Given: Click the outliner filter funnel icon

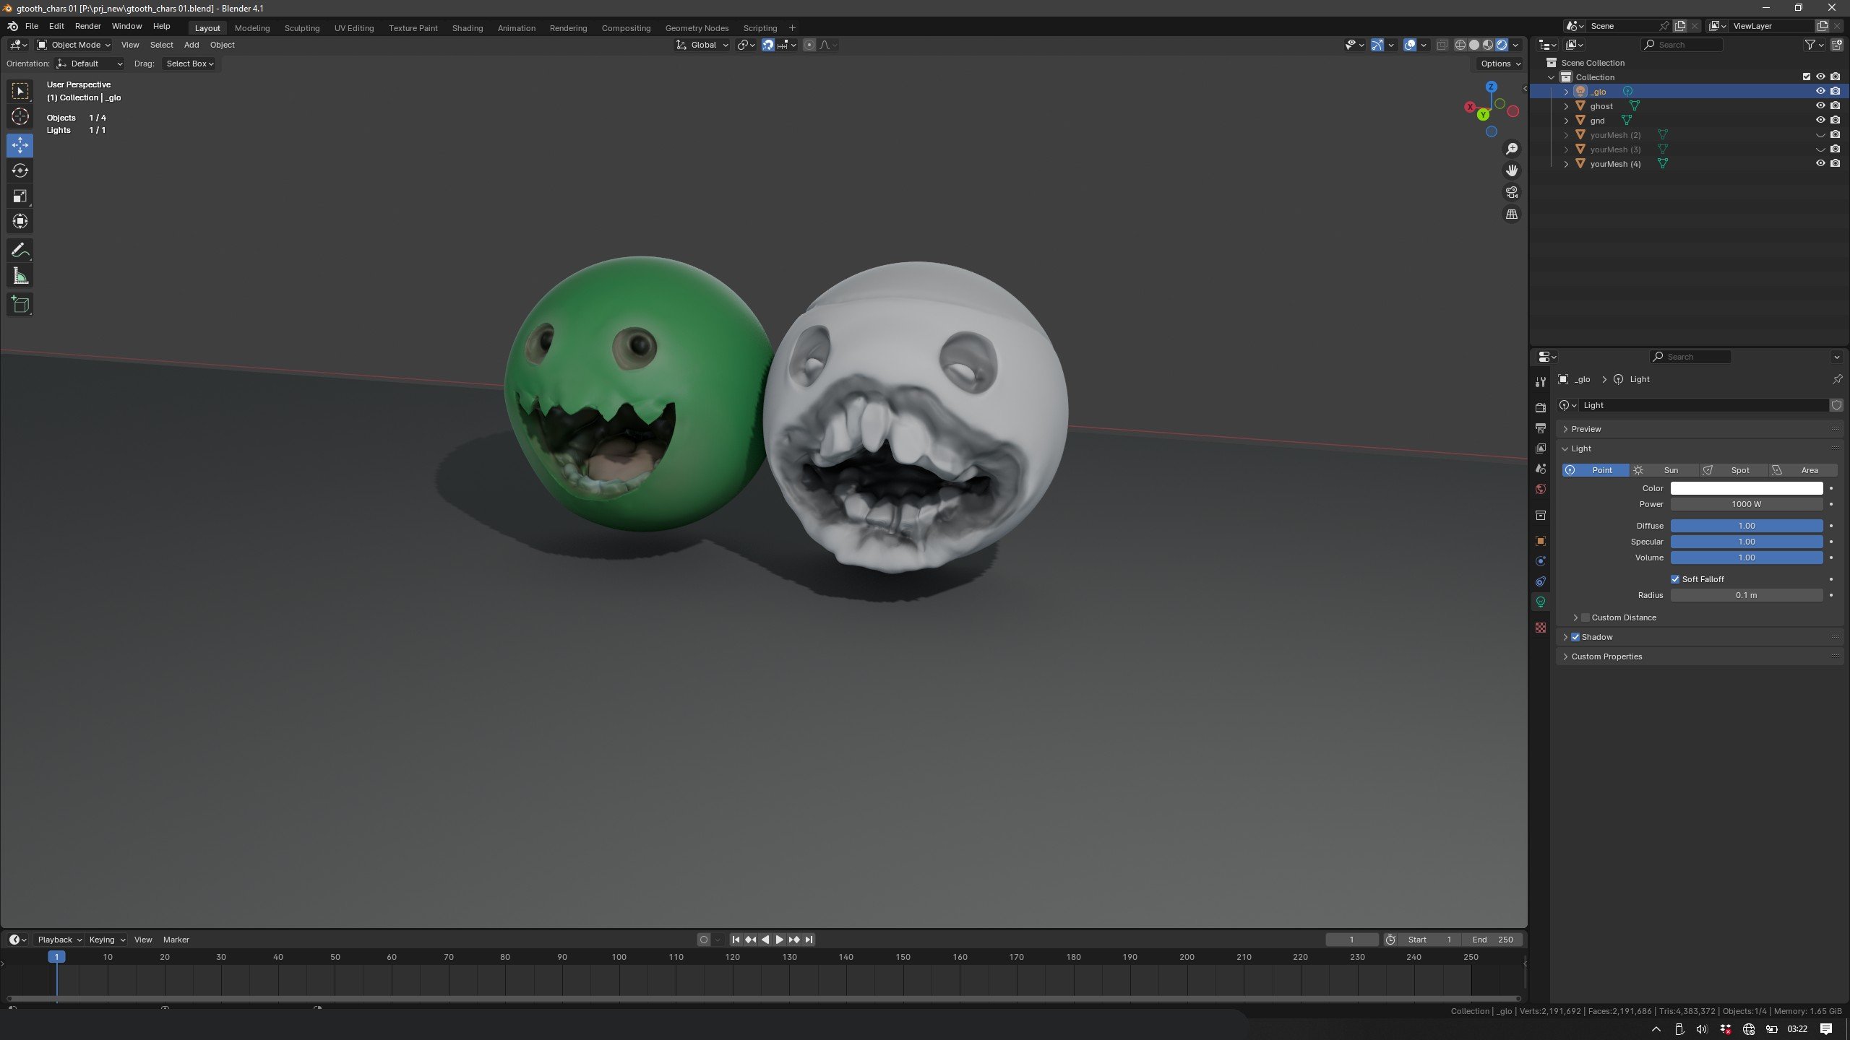Looking at the screenshot, I should pos(1810,45).
